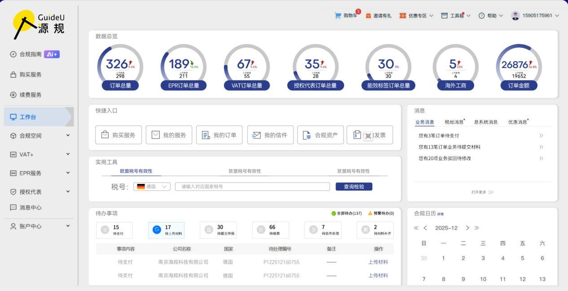Click the GuideU 源规 logo
The height and width of the screenshot is (291, 568).
pyautogui.click(x=40, y=24)
